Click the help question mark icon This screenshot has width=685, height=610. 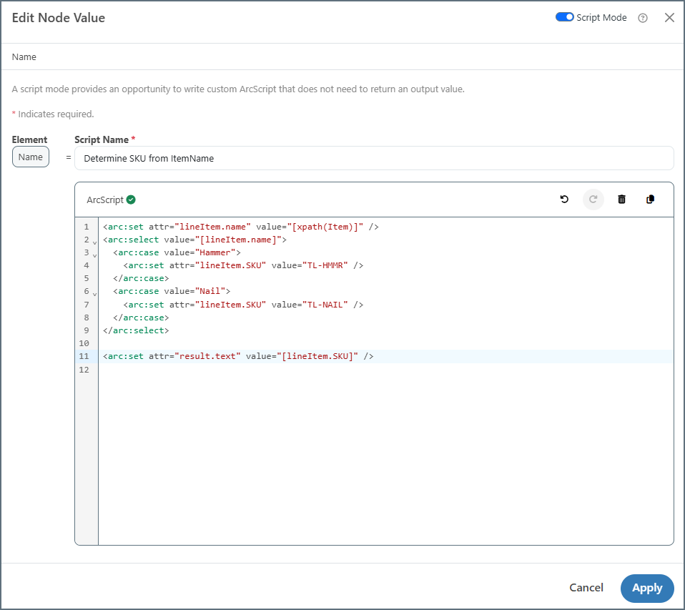642,18
